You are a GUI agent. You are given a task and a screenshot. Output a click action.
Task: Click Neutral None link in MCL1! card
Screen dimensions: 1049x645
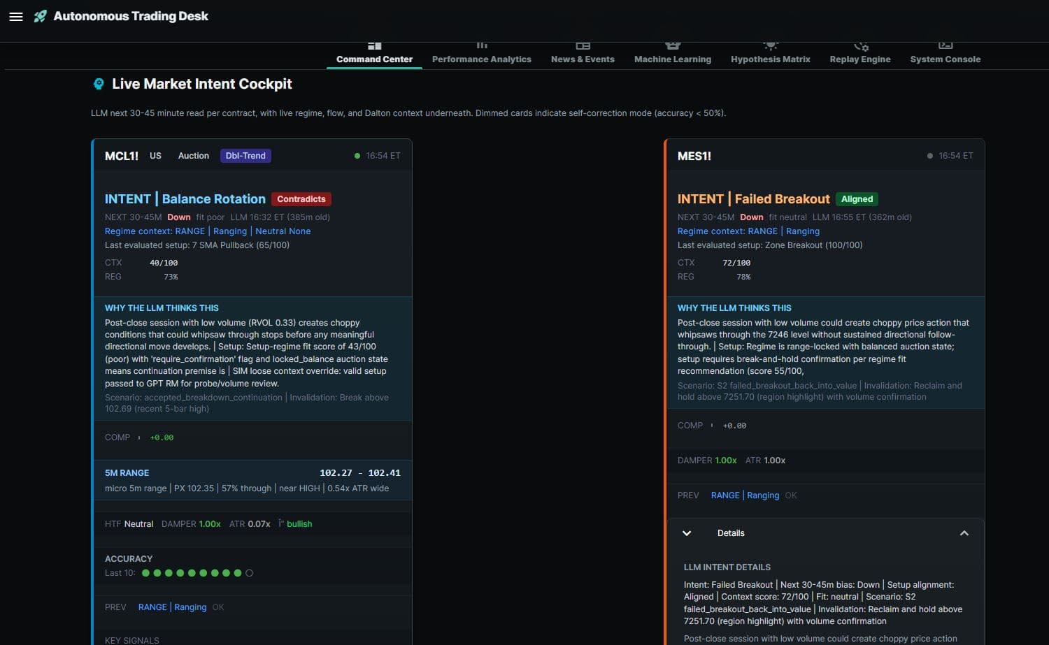283,231
